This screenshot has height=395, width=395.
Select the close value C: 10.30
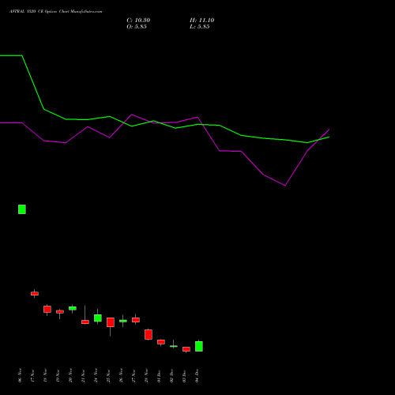tap(138, 21)
